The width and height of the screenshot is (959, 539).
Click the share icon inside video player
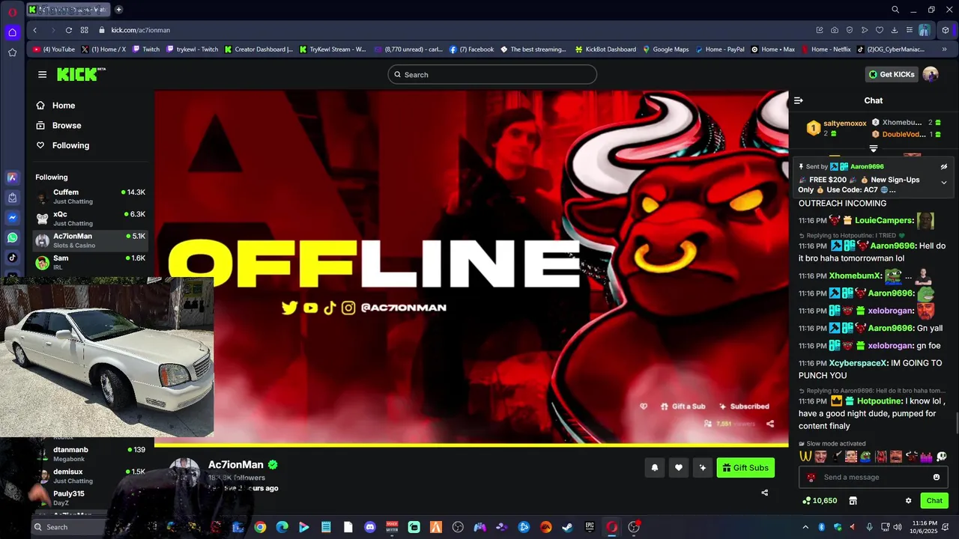770,424
